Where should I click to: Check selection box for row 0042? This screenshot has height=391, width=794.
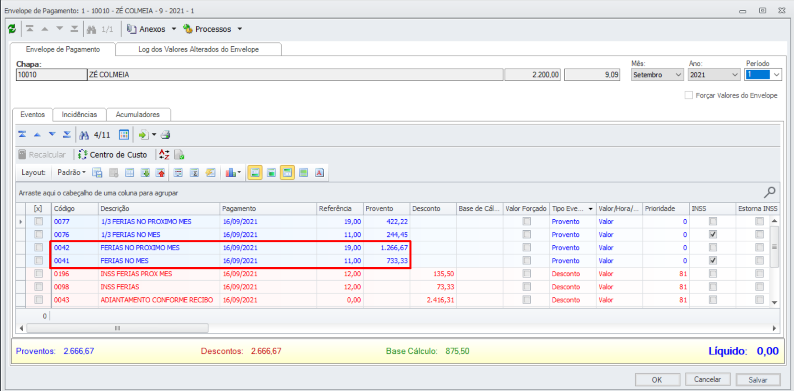coord(39,247)
